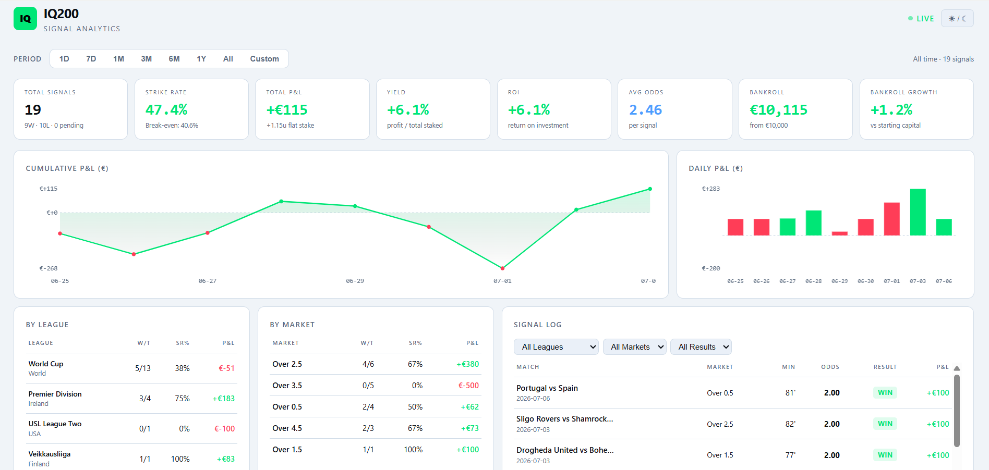Viewport: 989px width, 470px height.
Task: Click the signal log scrollbar thumb
Action: click(957, 411)
